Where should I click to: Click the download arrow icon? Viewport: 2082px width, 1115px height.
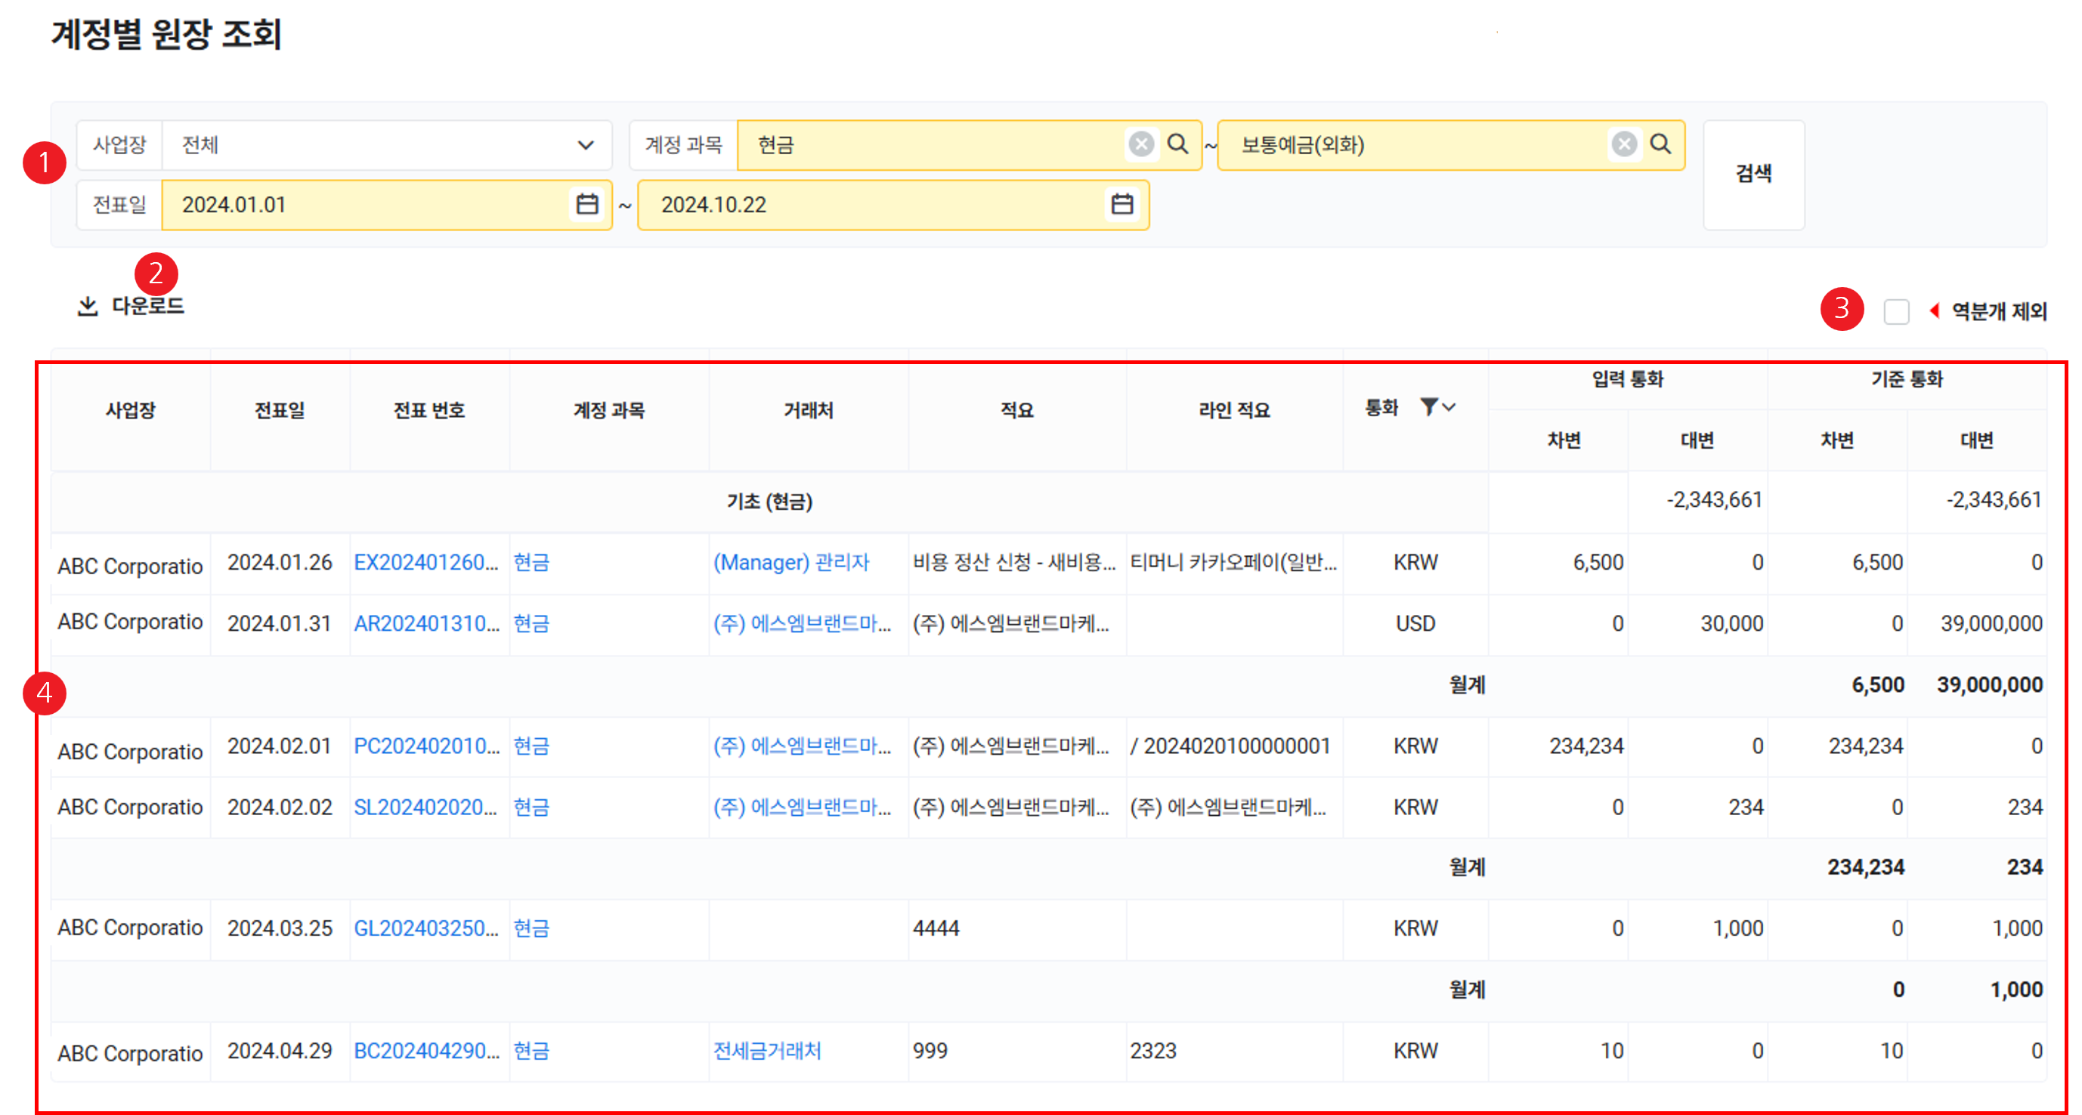(x=88, y=306)
